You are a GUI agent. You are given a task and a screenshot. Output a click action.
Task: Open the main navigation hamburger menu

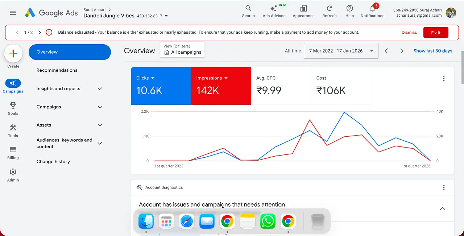coord(13,13)
